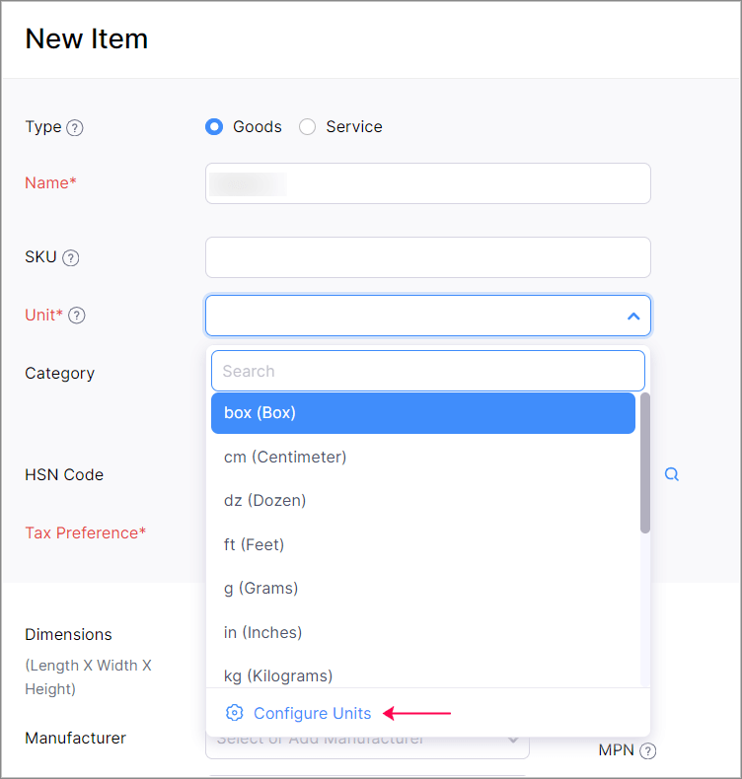This screenshot has width=742, height=779.
Task: Click the help icon next to Type
Action: pos(75,127)
